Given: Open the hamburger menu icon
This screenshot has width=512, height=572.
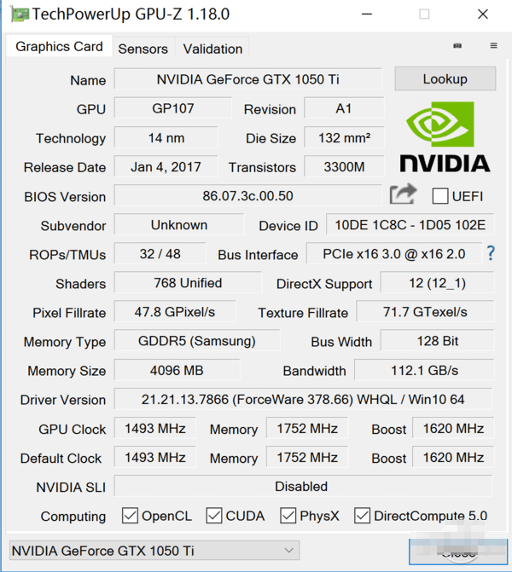Looking at the screenshot, I should pyautogui.click(x=493, y=46).
